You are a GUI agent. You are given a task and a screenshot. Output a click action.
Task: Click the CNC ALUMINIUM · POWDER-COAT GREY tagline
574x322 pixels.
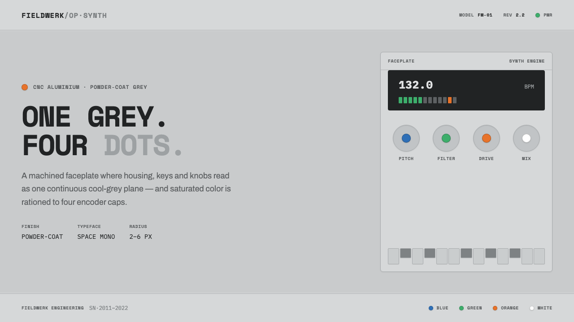tap(90, 87)
